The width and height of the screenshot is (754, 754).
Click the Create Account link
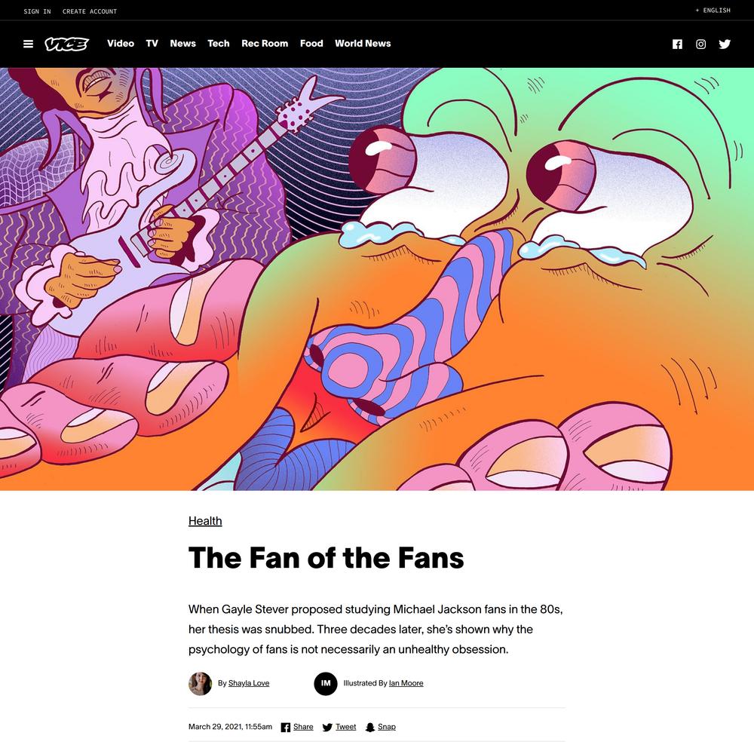click(90, 11)
